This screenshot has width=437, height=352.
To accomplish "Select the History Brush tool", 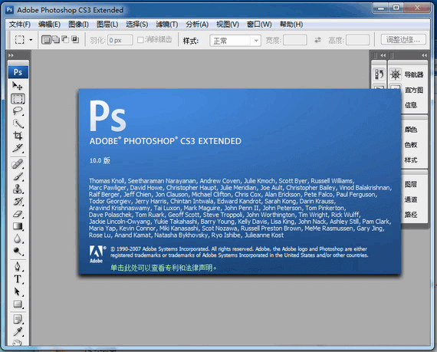I will (18, 201).
